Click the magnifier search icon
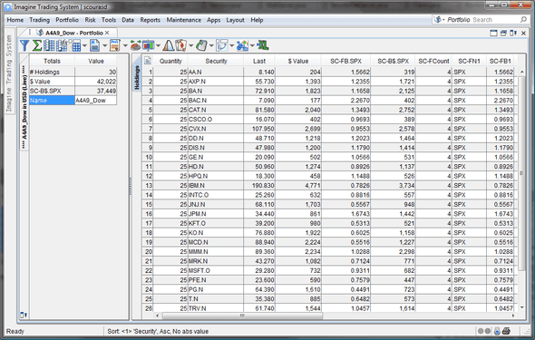Image resolution: width=535 pixels, height=340 pixels. (523, 19)
